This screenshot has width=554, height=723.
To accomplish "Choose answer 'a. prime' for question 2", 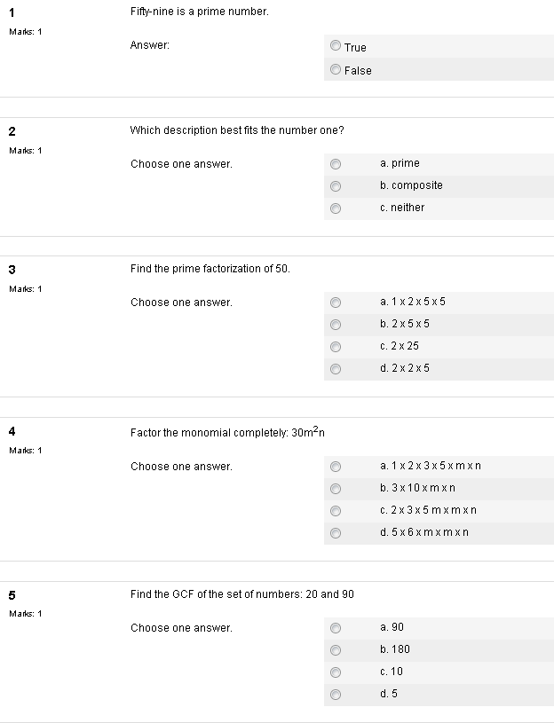I will point(336,163).
